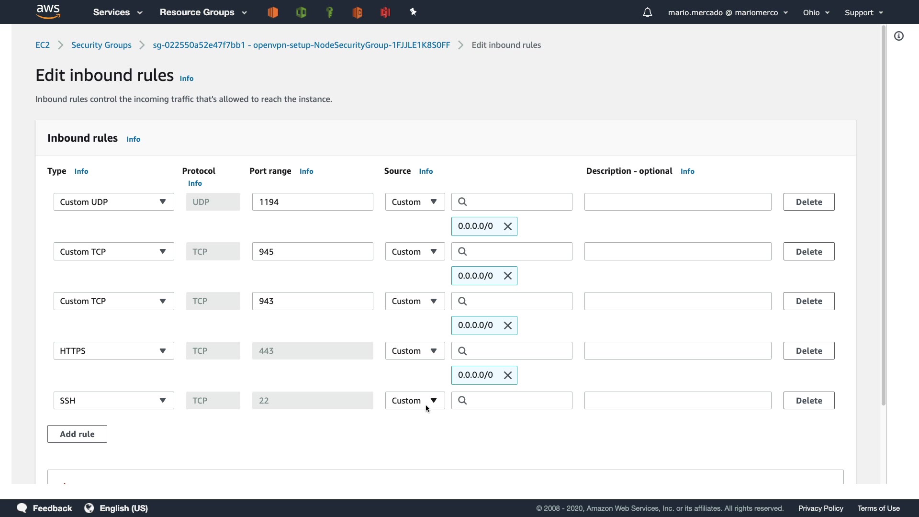Click the SSH rule source search field

coord(517,401)
